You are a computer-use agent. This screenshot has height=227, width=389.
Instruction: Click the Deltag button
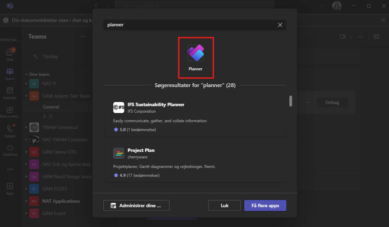click(332, 102)
